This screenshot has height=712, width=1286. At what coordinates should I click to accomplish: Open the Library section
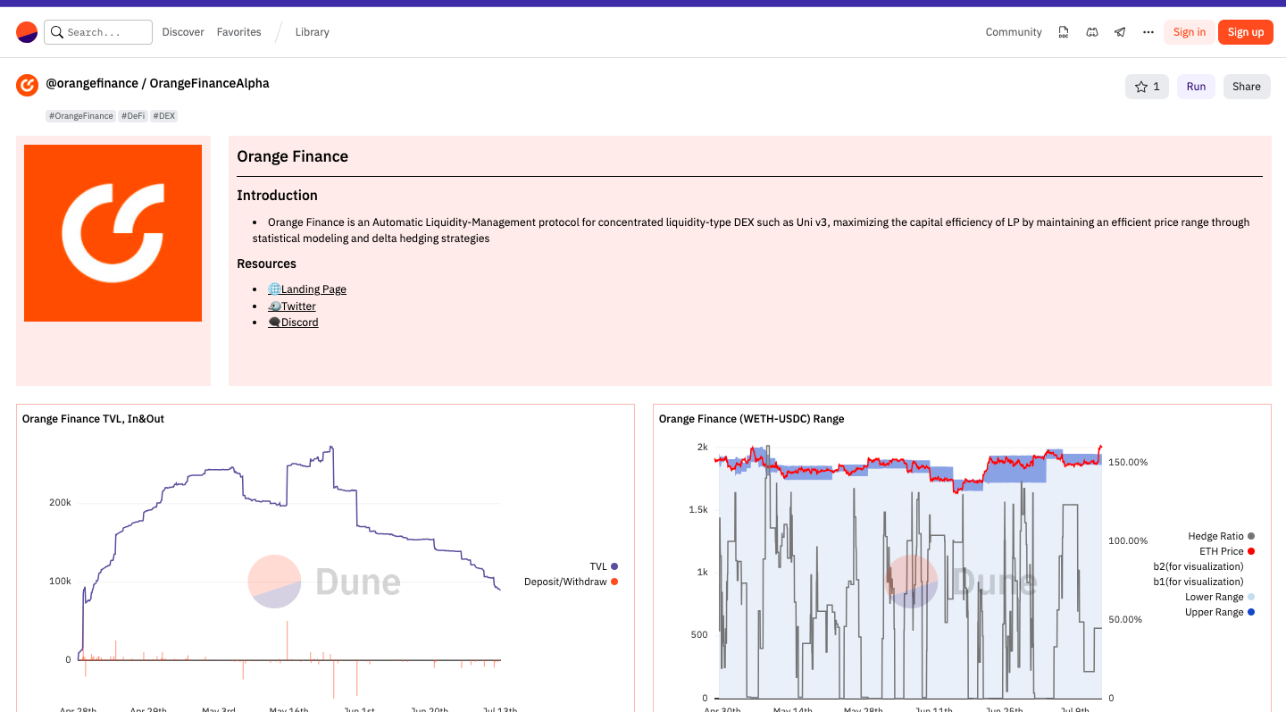click(313, 32)
